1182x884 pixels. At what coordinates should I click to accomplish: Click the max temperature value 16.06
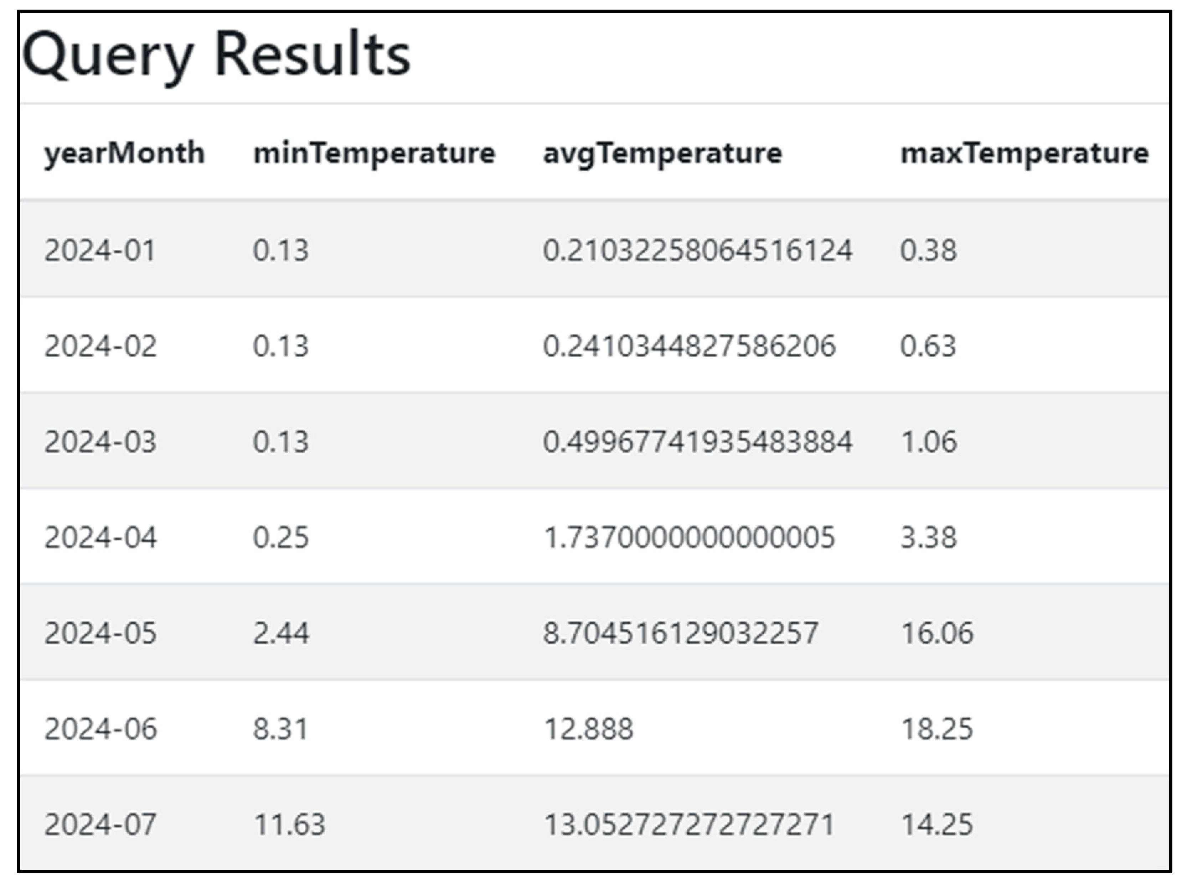pos(937,633)
